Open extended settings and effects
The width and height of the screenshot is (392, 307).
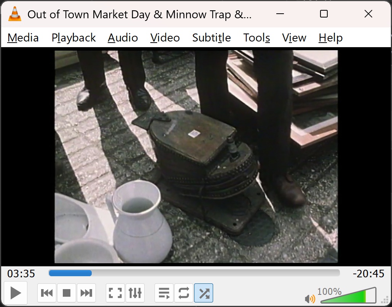pyautogui.click(x=135, y=293)
